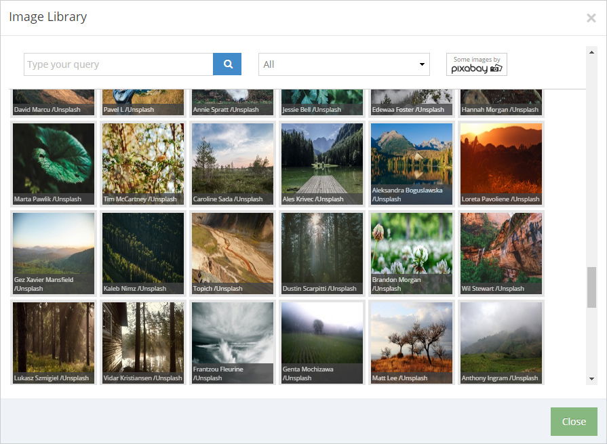Pick the Caroline Sada meadow image
This screenshot has width=607, height=444.
tap(233, 163)
